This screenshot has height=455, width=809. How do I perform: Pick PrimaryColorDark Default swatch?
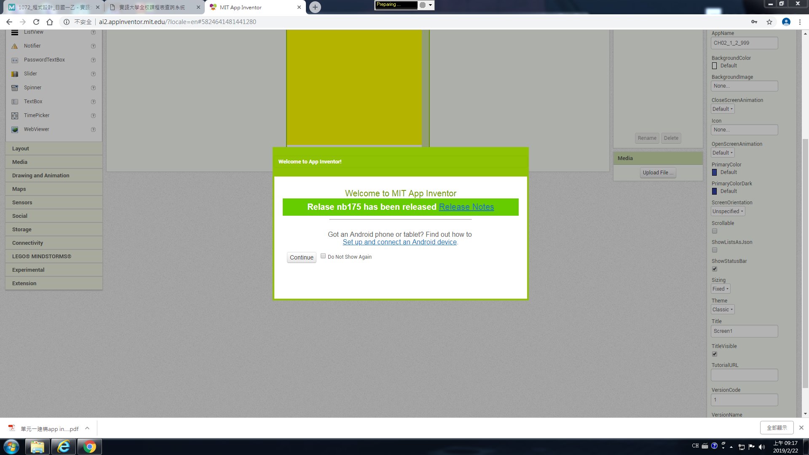[x=714, y=191]
